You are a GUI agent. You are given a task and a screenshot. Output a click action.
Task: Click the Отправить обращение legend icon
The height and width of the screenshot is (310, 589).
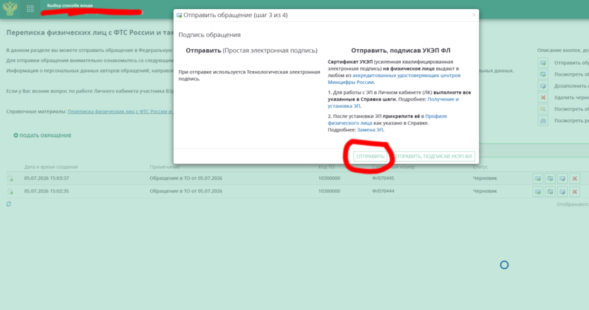(543, 63)
